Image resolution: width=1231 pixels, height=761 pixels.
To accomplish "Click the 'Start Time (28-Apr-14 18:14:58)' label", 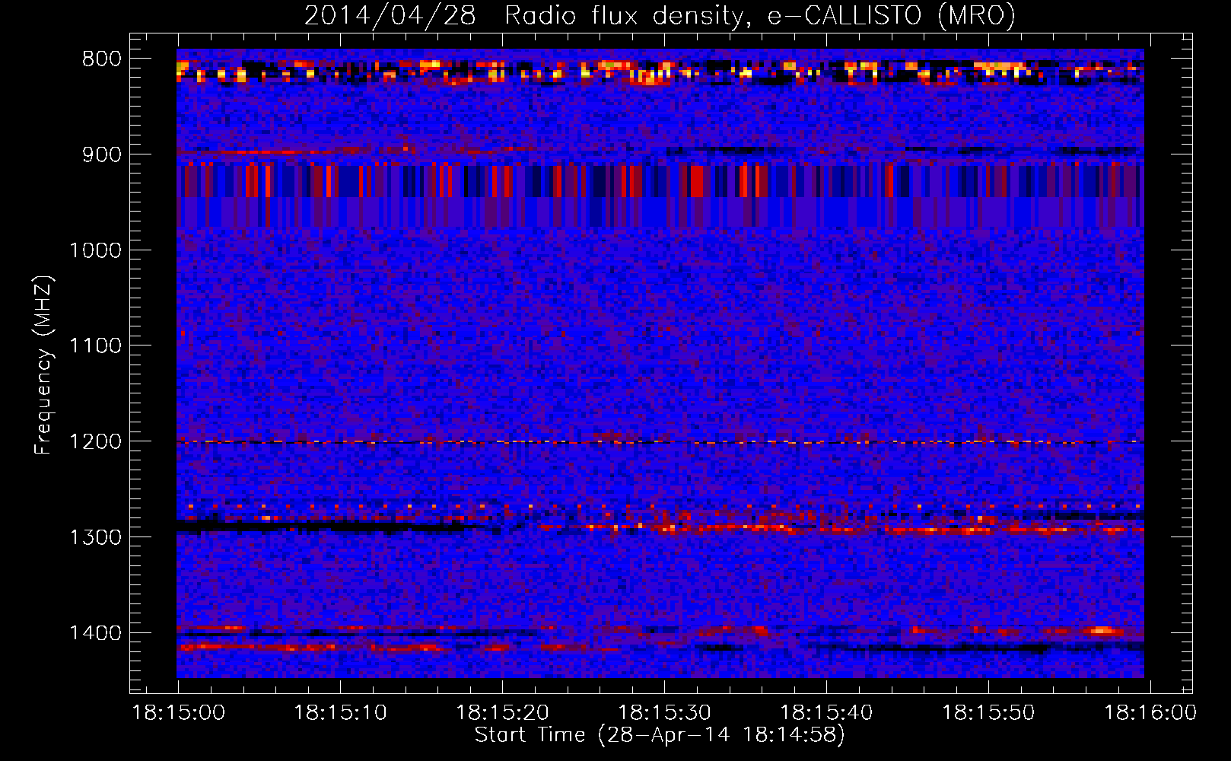I will click(660, 735).
